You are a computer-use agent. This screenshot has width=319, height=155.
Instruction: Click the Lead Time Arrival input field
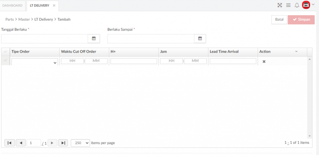(x=233, y=61)
